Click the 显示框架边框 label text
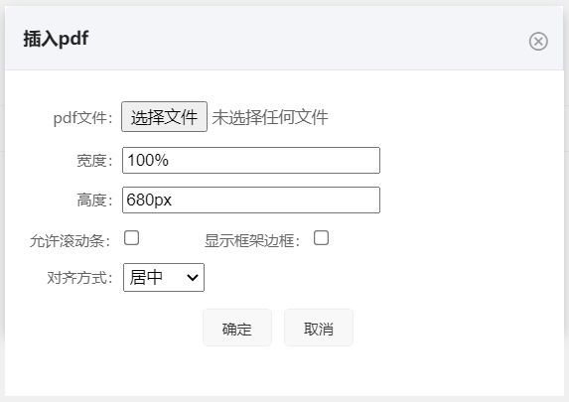The height and width of the screenshot is (402, 569). tap(252, 241)
